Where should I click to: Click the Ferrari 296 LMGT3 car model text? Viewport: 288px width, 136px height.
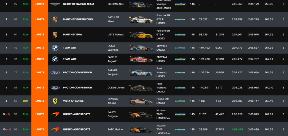pyautogui.click(x=163, y=101)
